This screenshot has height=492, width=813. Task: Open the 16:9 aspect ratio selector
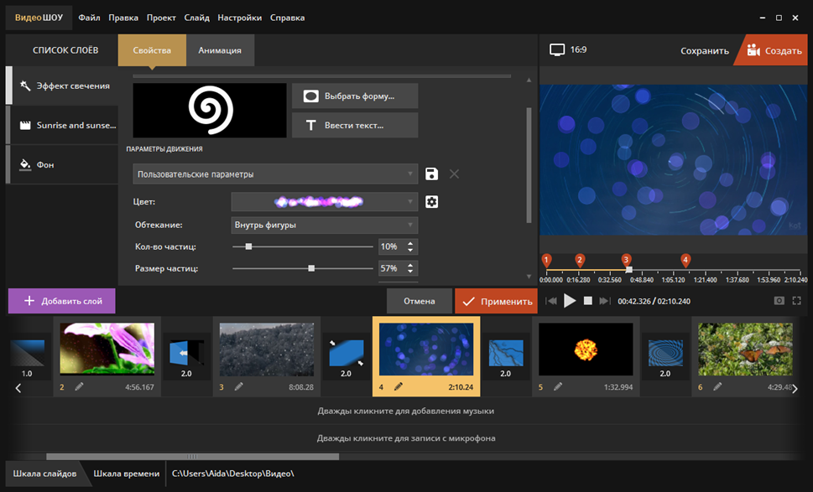coord(569,50)
